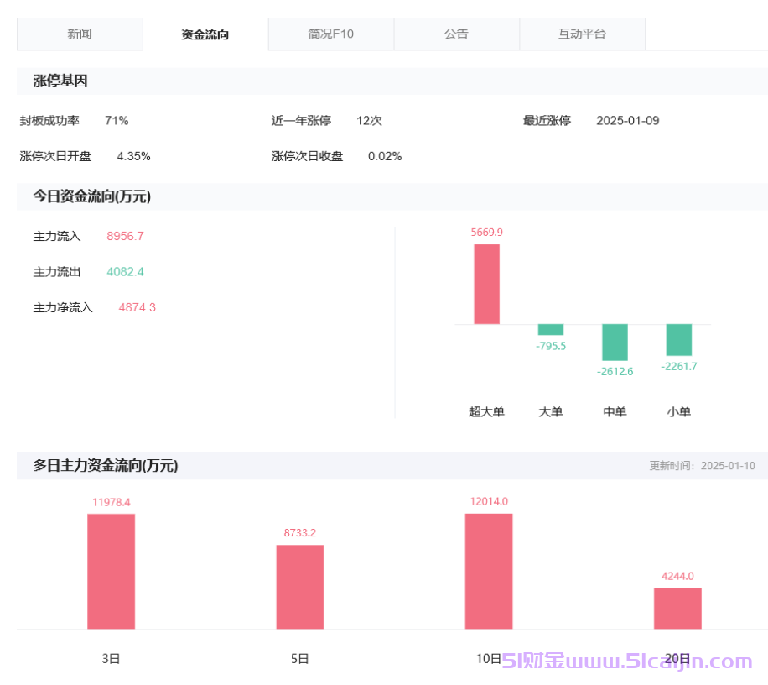The image size is (768, 685).
Task: Click the 涨停次日收盘 label
Action: point(307,156)
